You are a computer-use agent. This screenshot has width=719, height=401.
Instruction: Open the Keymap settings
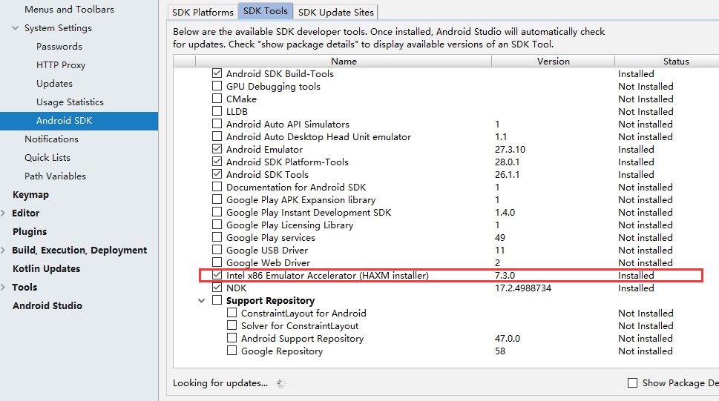[x=30, y=195]
